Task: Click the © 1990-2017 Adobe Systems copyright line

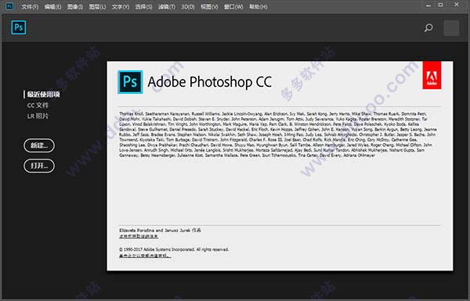Action: pyautogui.click(x=174, y=249)
